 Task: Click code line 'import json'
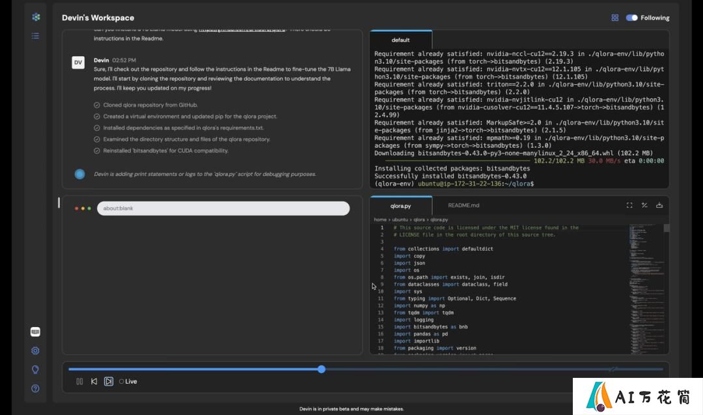click(x=409, y=263)
